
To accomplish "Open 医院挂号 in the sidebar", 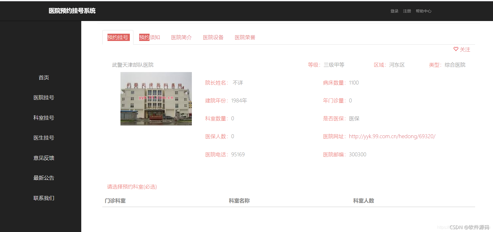I will click(x=44, y=97).
